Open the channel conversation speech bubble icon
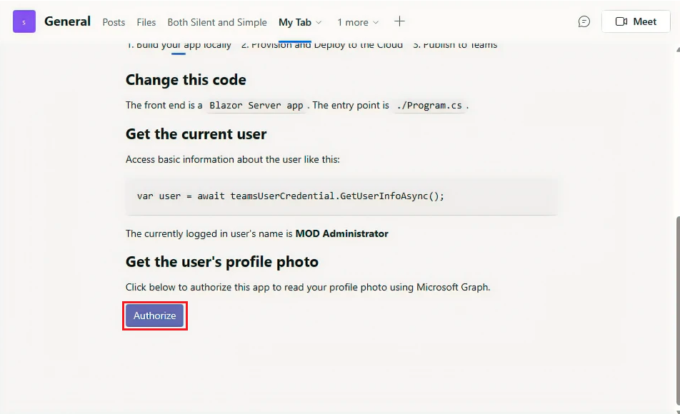This screenshot has width=680, height=414. 584,21
